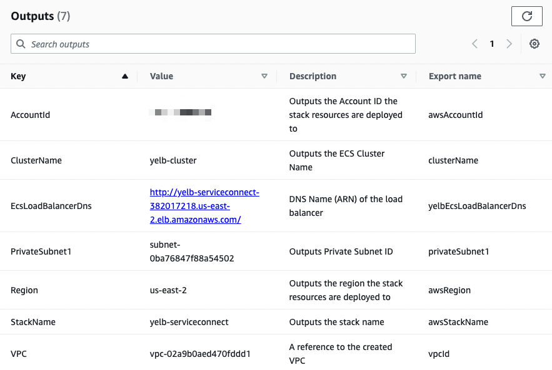Open table preferences gear icon
Image resolution: width=552 pixels, height=370 pixels.
click(534, 44)
